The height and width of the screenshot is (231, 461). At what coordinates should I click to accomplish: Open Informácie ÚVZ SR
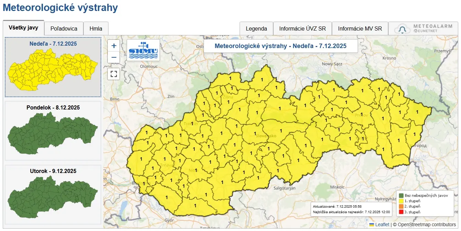pos(302,28)
